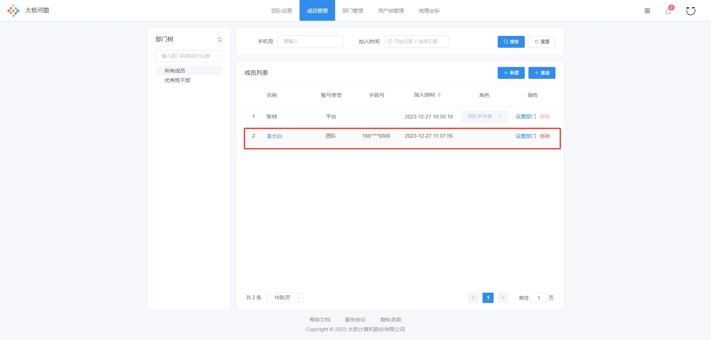Viewport: 711px width, 340px height.
Task: Open the 帮助文档 footer link
Action: (x=320, y=320)
